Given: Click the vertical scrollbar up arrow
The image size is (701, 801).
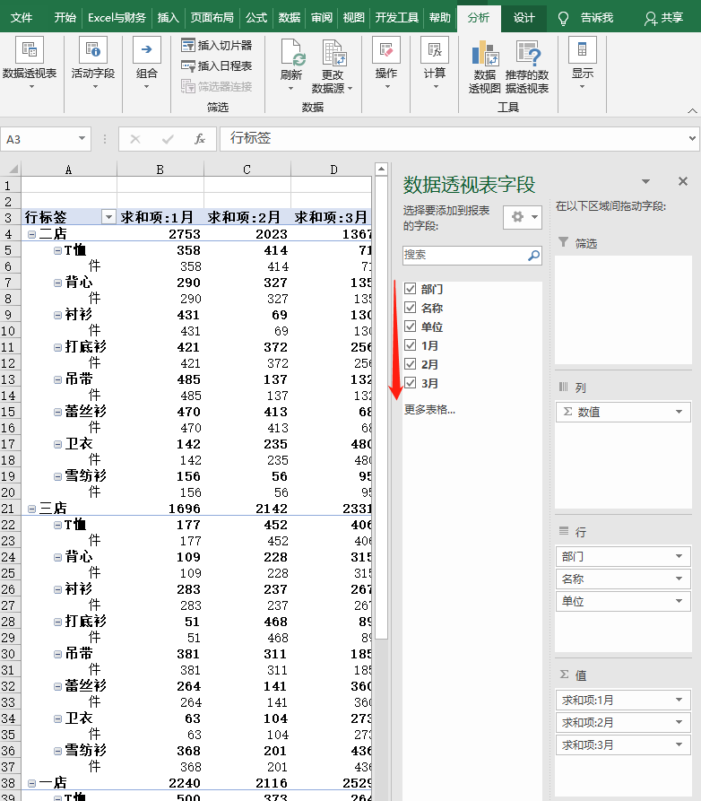Looking at the screenshot, I should click(381, 170).
